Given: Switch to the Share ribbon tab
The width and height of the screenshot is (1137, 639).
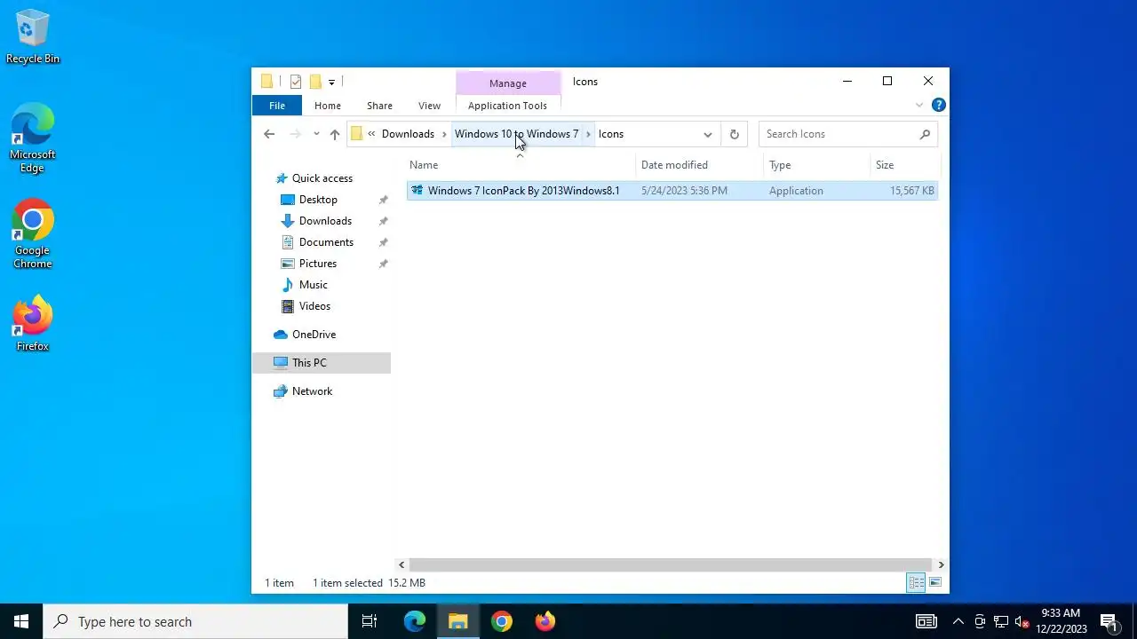Looking at the screenshot, I should click(379, 106).
